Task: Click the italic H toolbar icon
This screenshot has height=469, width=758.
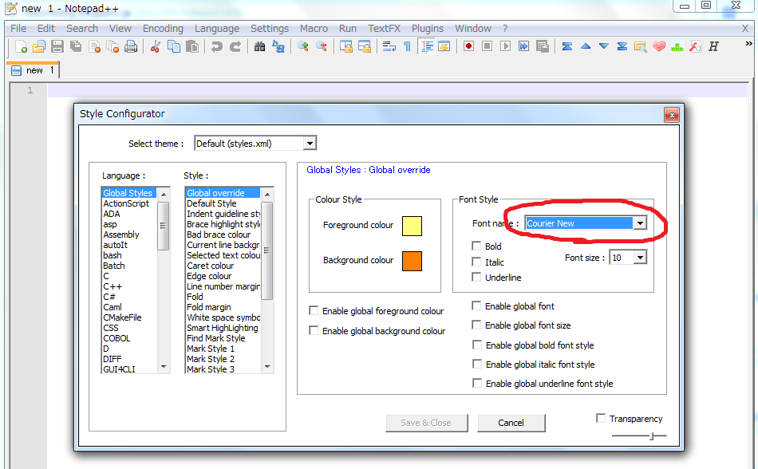Action: 713,46
